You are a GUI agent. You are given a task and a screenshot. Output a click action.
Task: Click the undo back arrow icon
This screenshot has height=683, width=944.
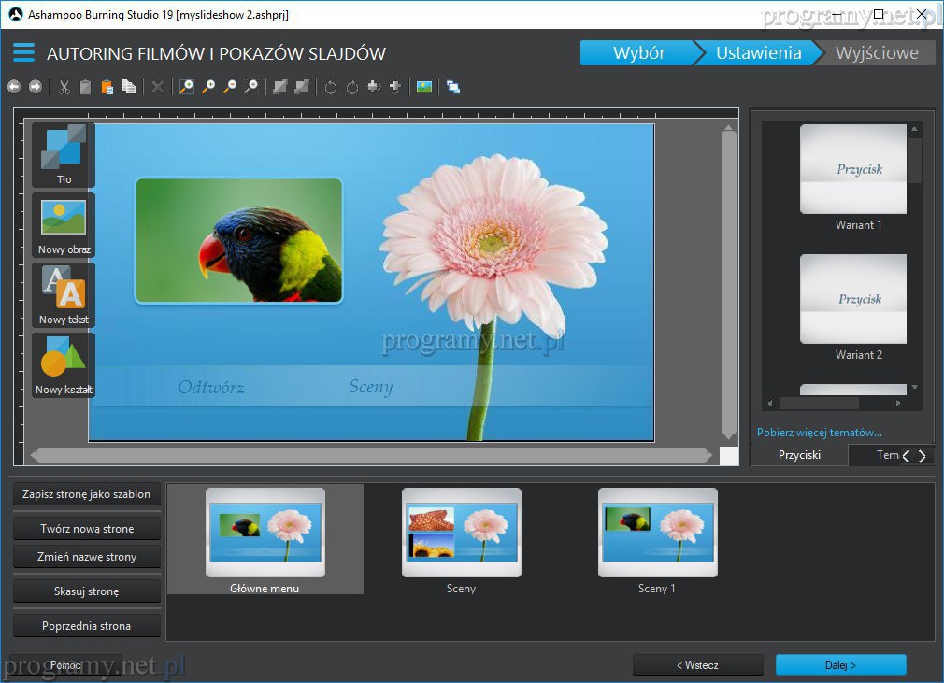coord(14,87)
